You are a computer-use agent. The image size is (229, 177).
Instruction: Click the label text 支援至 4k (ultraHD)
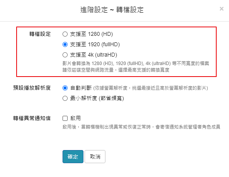click(x=93, y=55)
